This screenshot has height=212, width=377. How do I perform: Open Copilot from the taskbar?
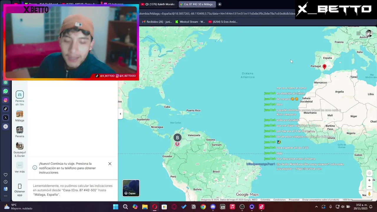pos(135,207)
